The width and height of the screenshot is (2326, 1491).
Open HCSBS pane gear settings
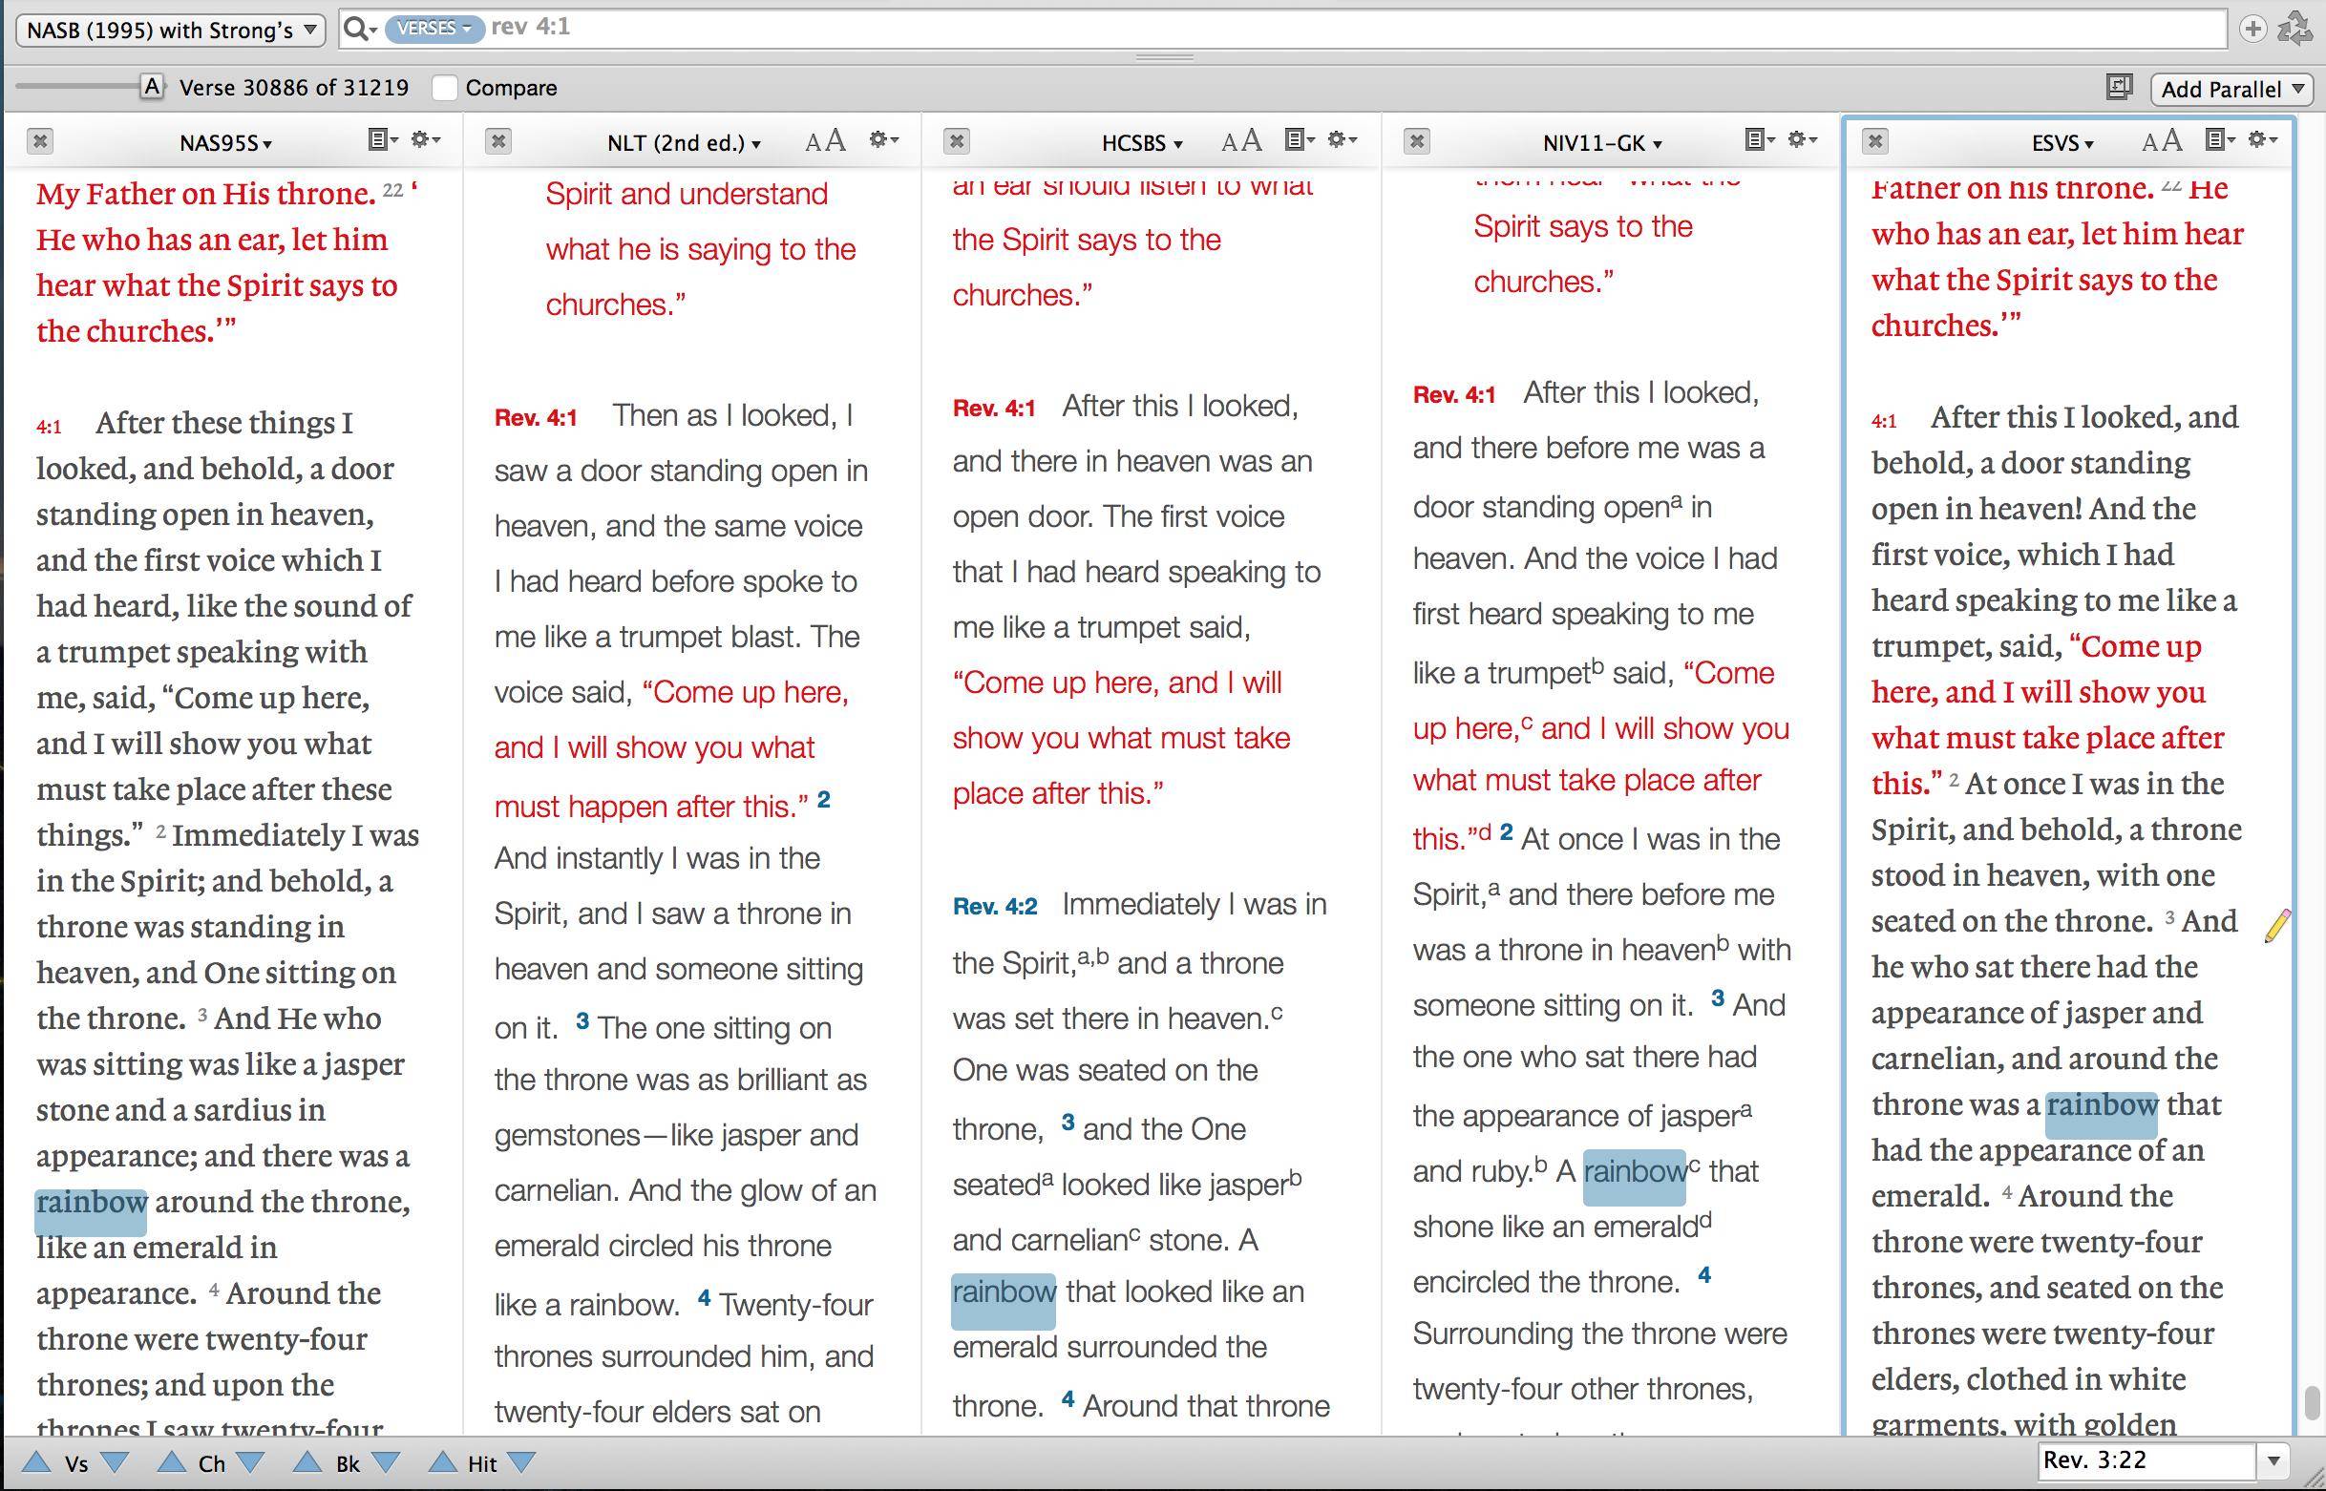point(1343,140)
